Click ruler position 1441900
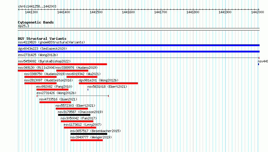 click(x=225, y=12)
